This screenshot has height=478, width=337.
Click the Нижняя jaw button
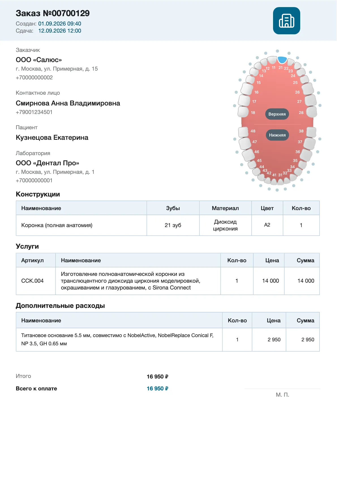[x=277, y=135]
